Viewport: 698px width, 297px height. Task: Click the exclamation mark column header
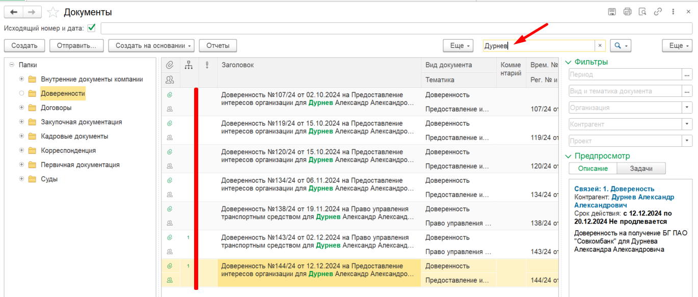207,65
